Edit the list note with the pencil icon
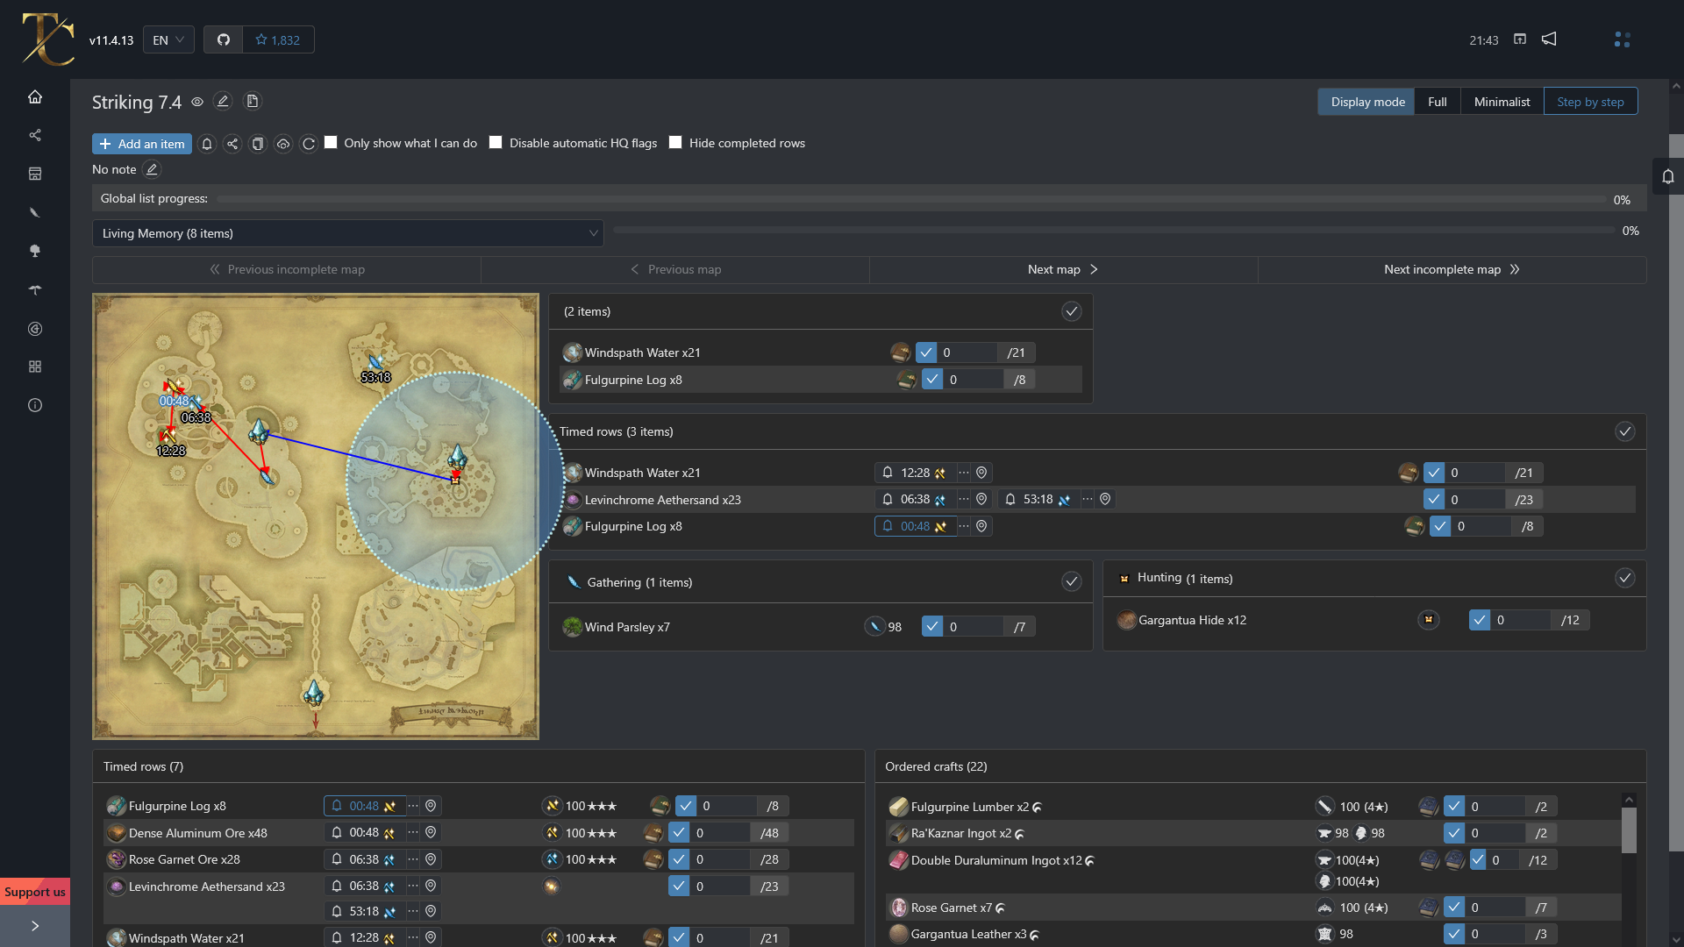 (x=152, y=169)
